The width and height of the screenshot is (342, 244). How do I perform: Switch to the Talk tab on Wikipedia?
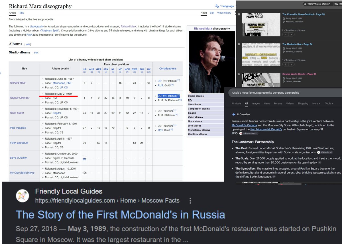click(21, 13)
